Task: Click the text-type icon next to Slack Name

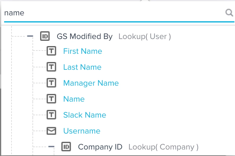Action: [x=51, y=115]
